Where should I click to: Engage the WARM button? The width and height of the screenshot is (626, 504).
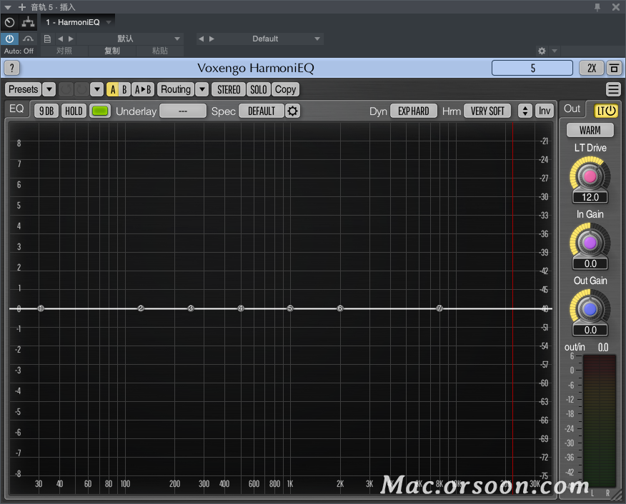click(590, 130)
